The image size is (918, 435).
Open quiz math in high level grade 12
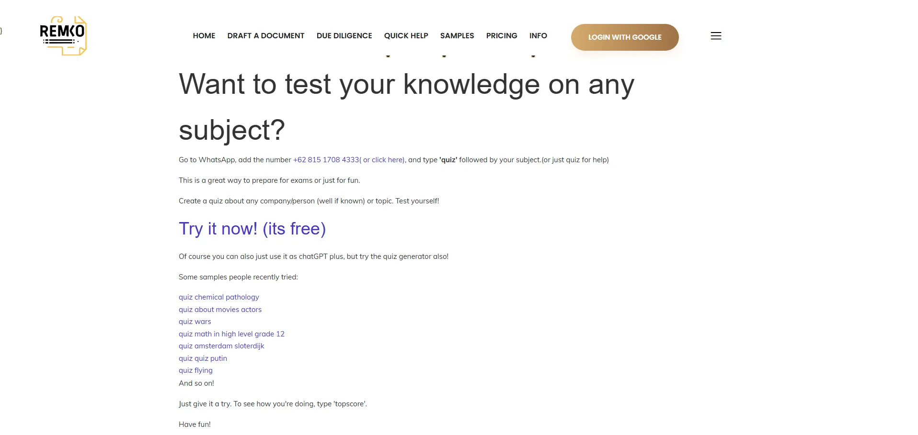[x=231, y=334]
